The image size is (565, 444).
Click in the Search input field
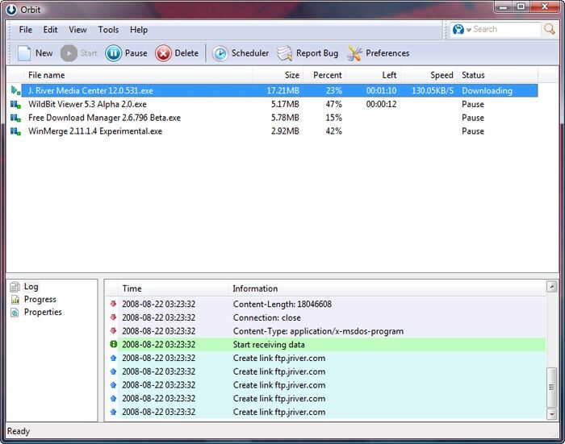[504, 30]
